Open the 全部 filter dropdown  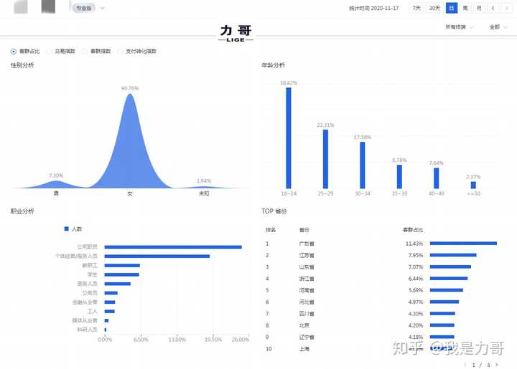click(x=496, y=27)
